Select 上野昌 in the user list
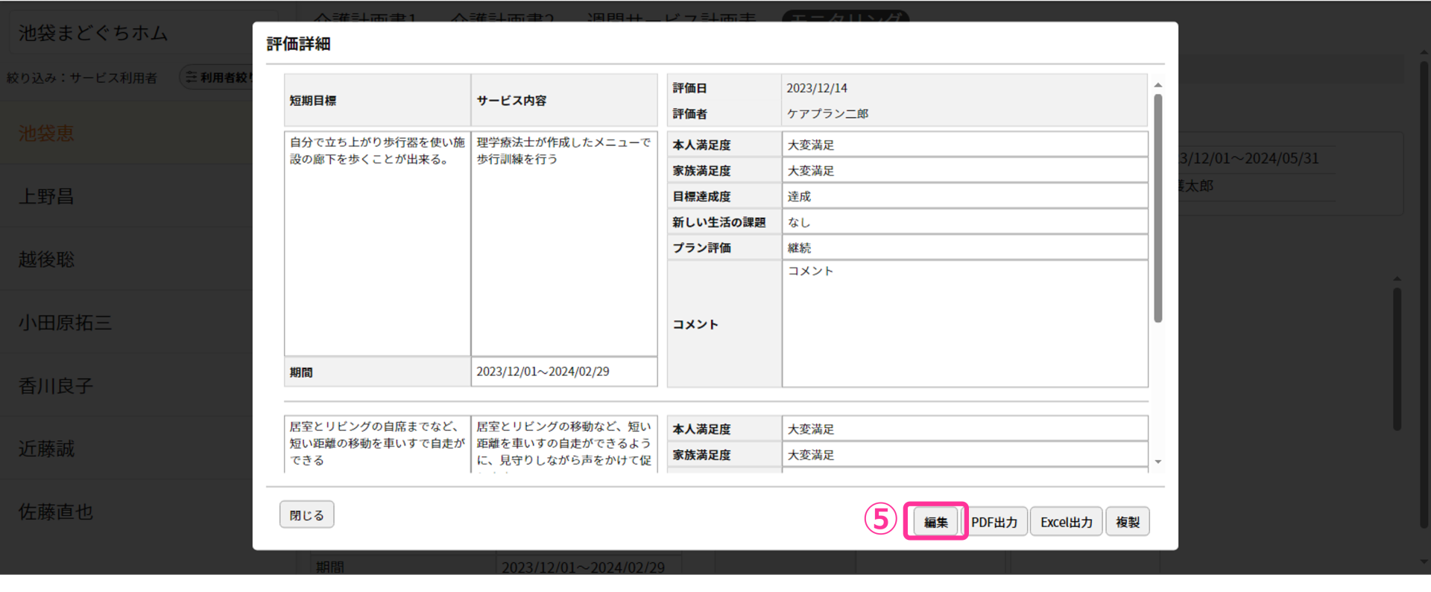 click(46, 197)
